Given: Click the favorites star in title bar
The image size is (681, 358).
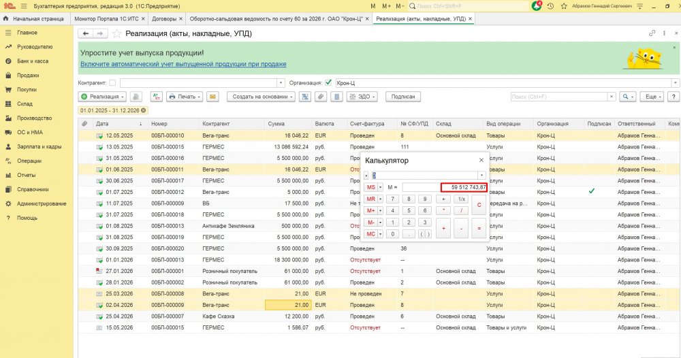Looking at the screenshot, I should click(564, 6).
